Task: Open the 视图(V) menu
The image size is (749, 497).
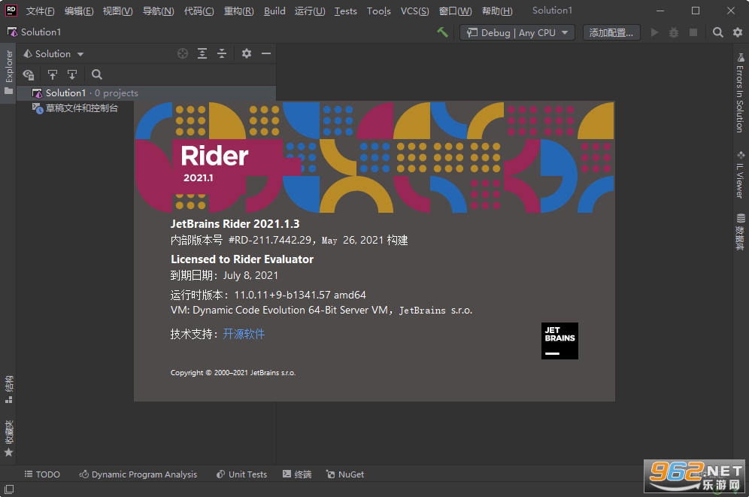Action: point(117,11)
